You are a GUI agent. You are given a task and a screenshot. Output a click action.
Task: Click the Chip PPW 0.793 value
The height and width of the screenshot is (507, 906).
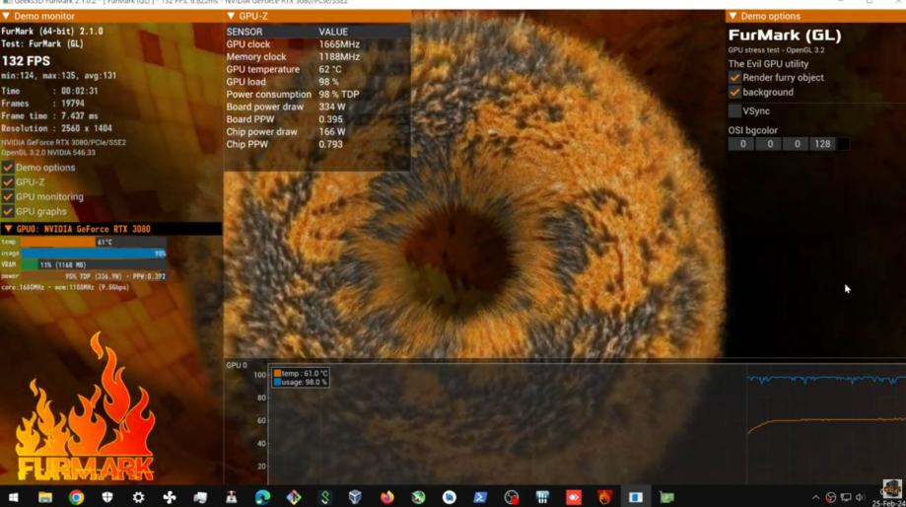click(330, 145)
